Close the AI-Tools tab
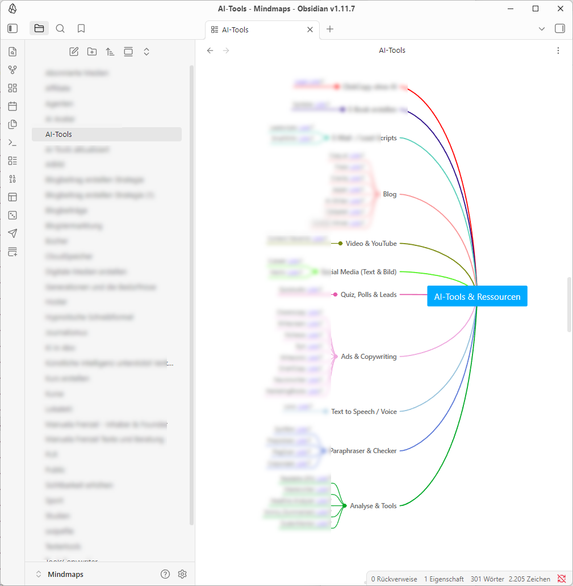 tap(310, 30)
